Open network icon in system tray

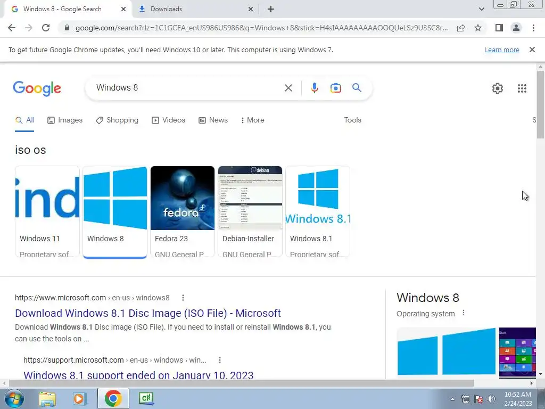[x=465, y=399]
